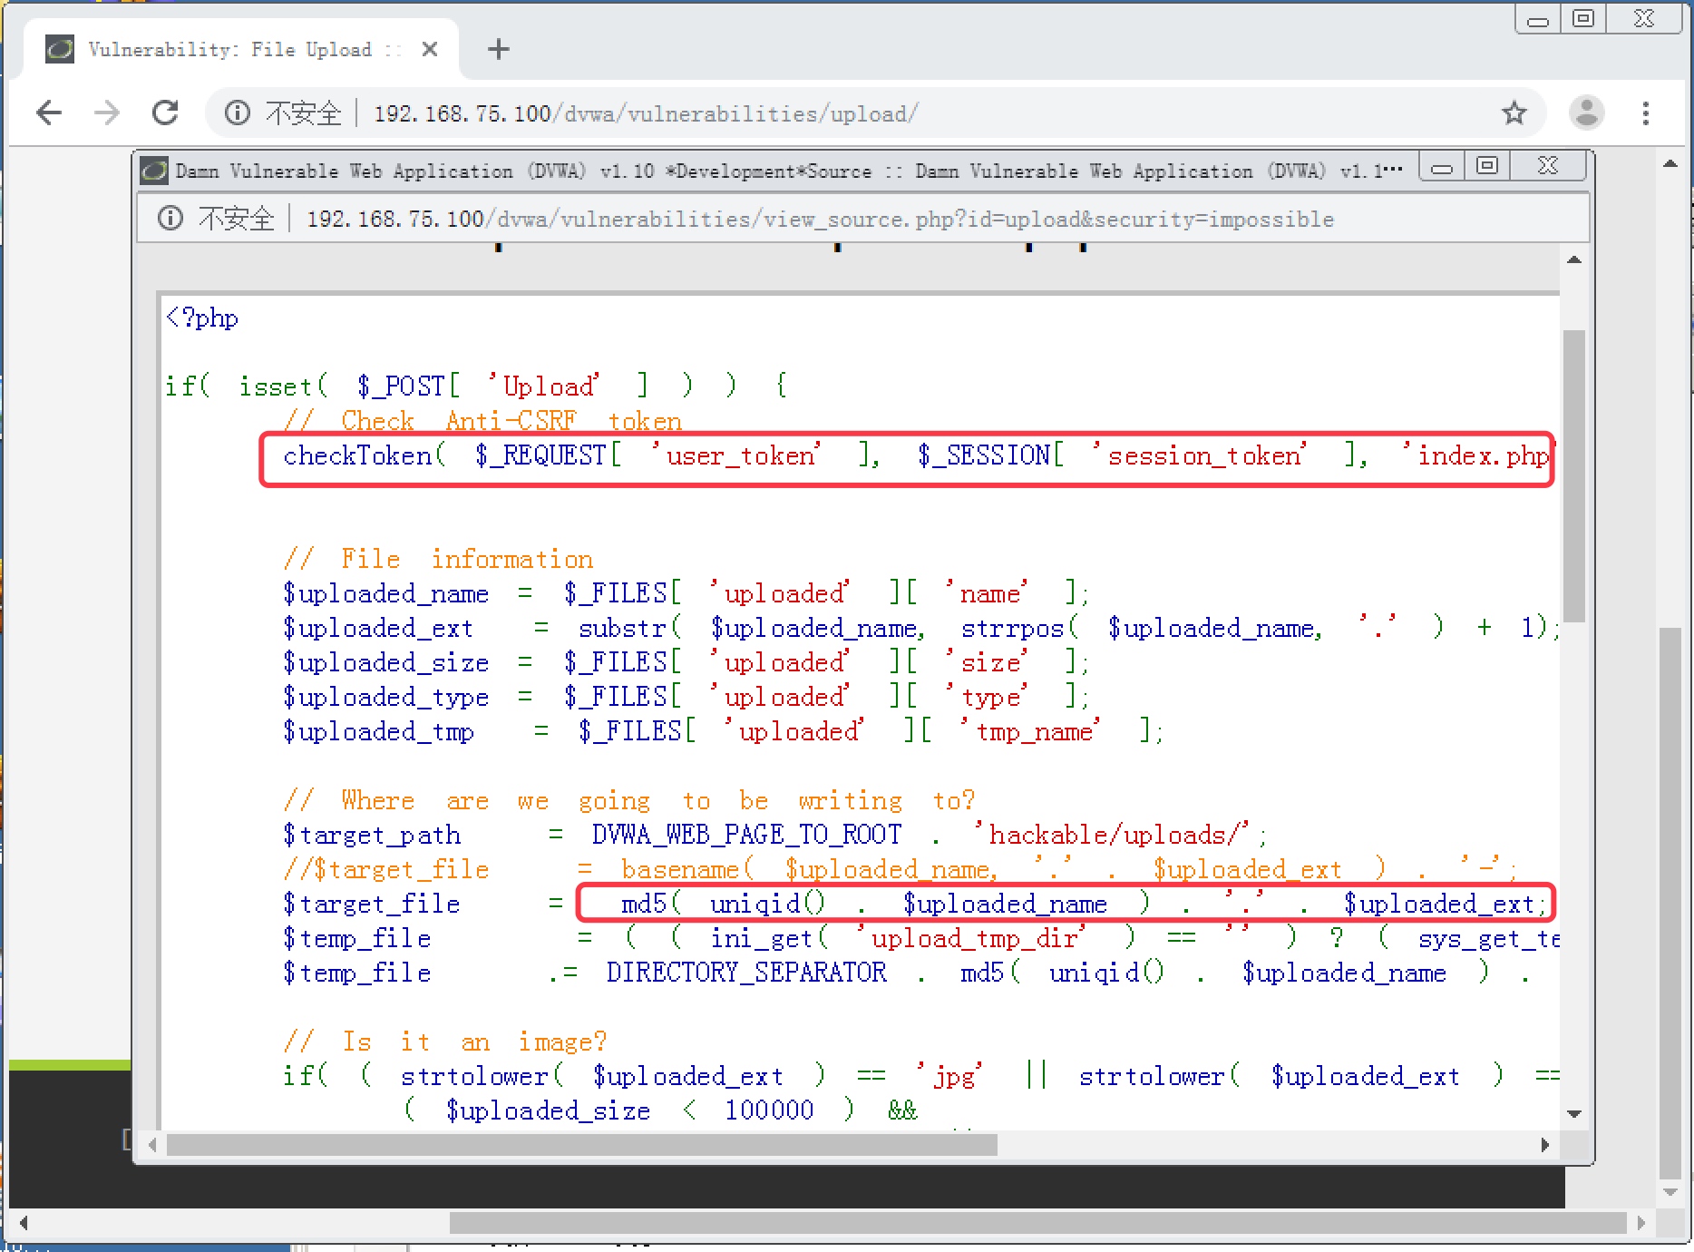1694x1252 pixels.
Task: Click the '// Is it an image?' comment
Action: [444, 1042]
